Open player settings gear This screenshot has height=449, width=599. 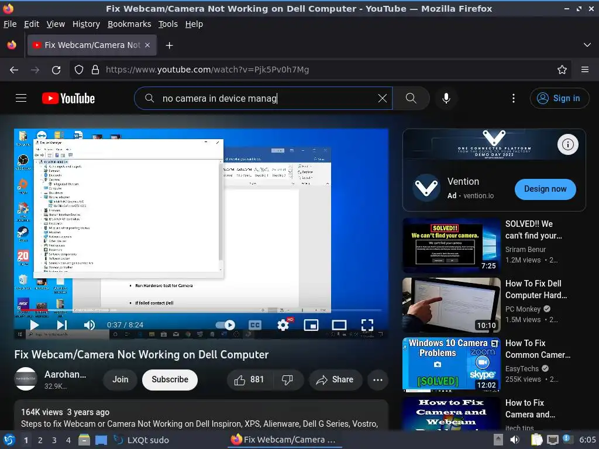(x=284, y=325)
